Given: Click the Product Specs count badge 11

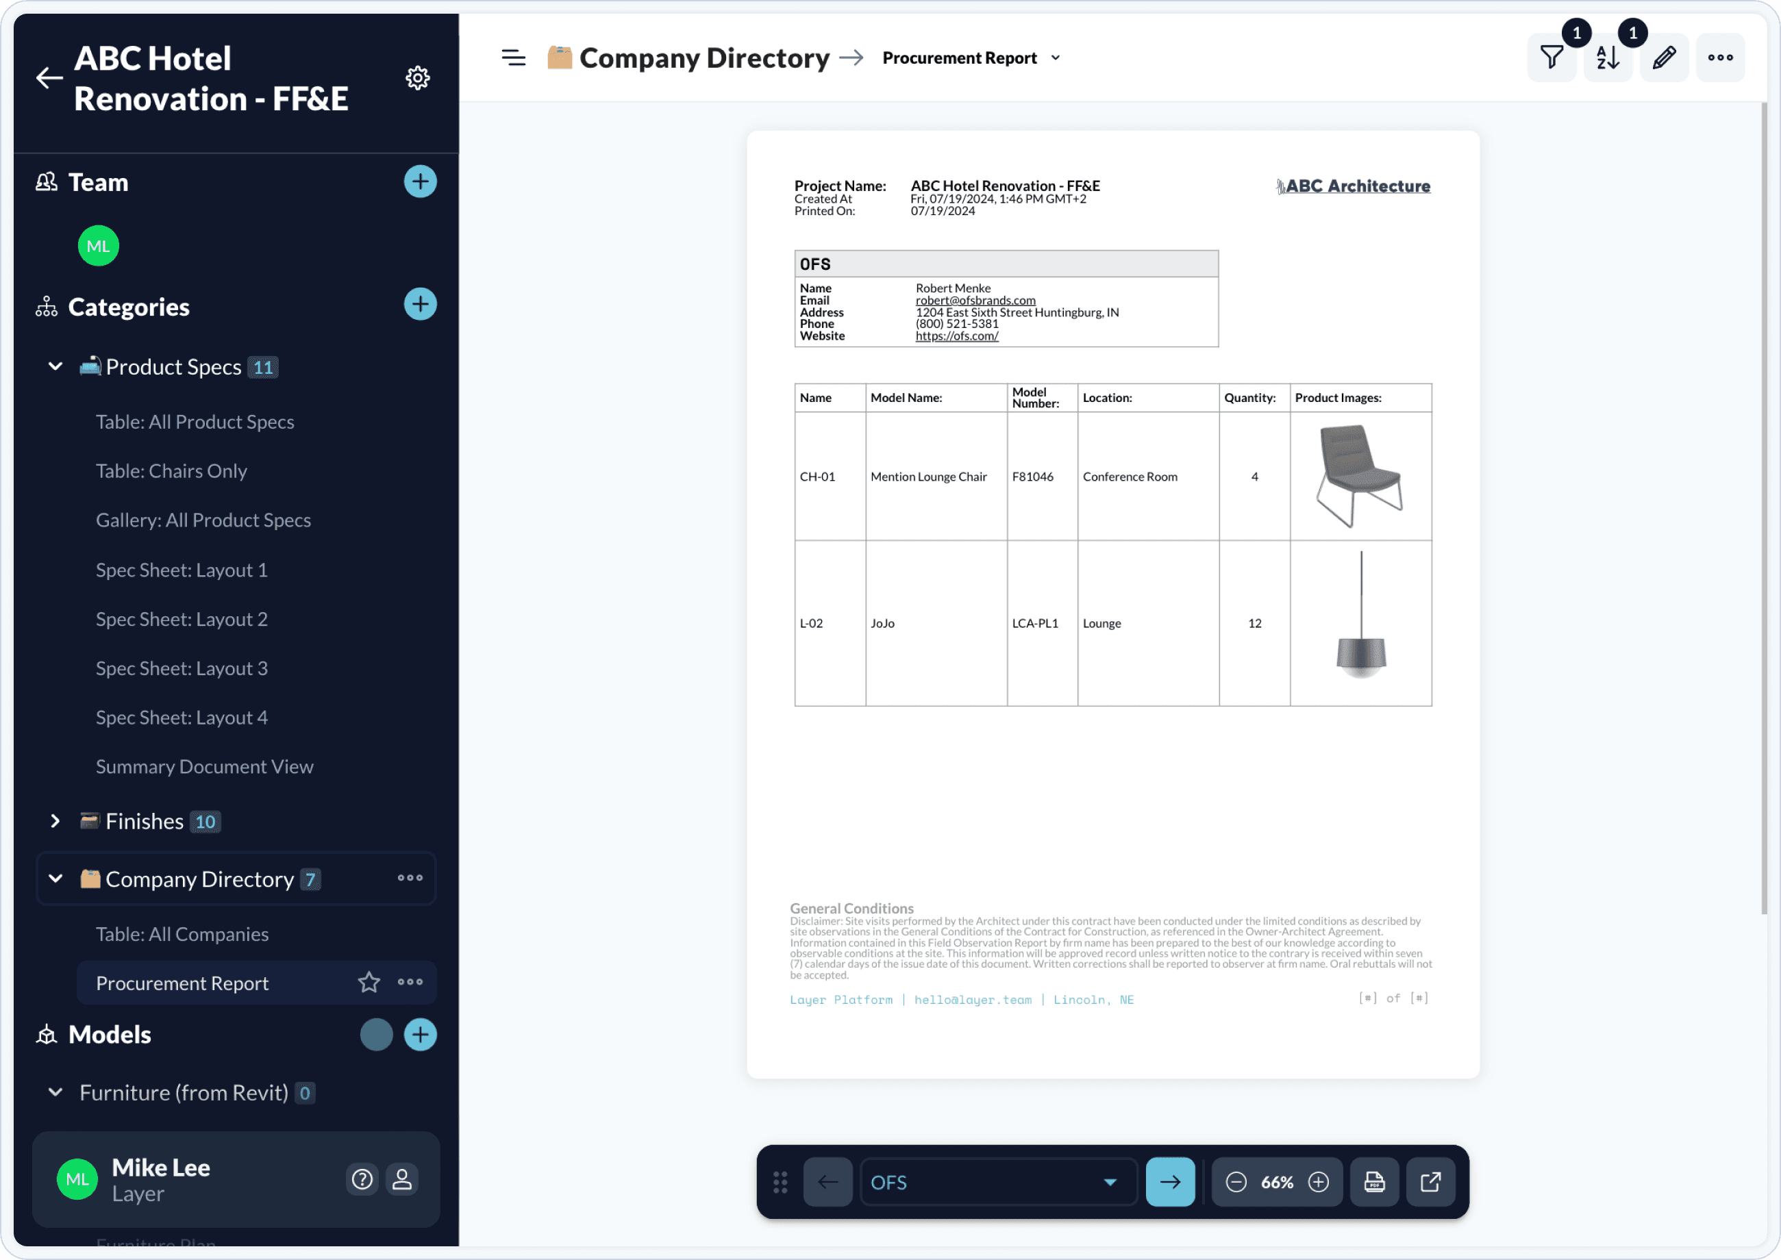Looking at the screenshot, I should click(x=263, y=367).
